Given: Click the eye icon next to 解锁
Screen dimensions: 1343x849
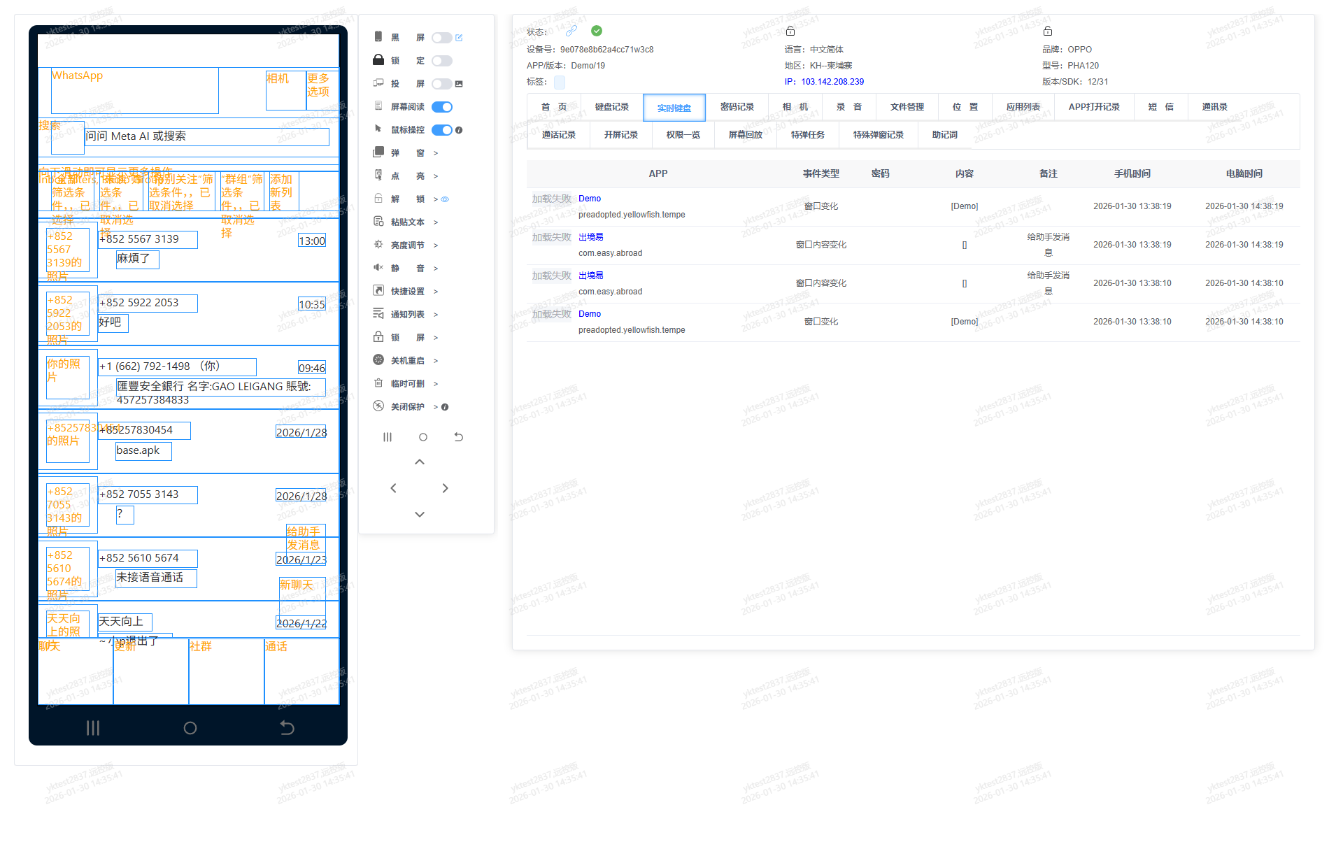Looking at the screenshot, I should pos(445,199).
